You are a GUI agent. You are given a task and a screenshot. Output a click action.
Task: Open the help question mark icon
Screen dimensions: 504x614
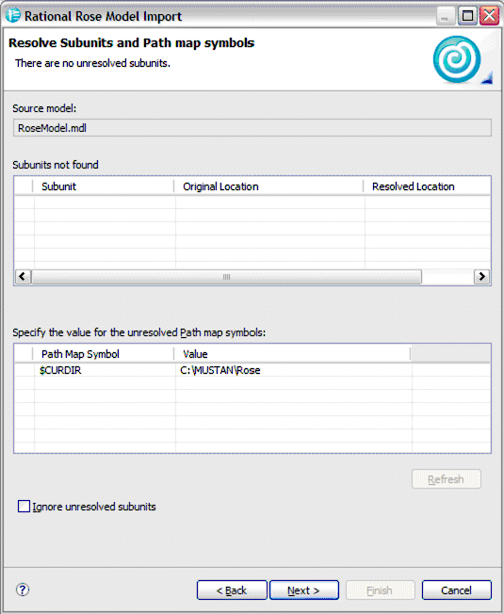click(23, 590)
